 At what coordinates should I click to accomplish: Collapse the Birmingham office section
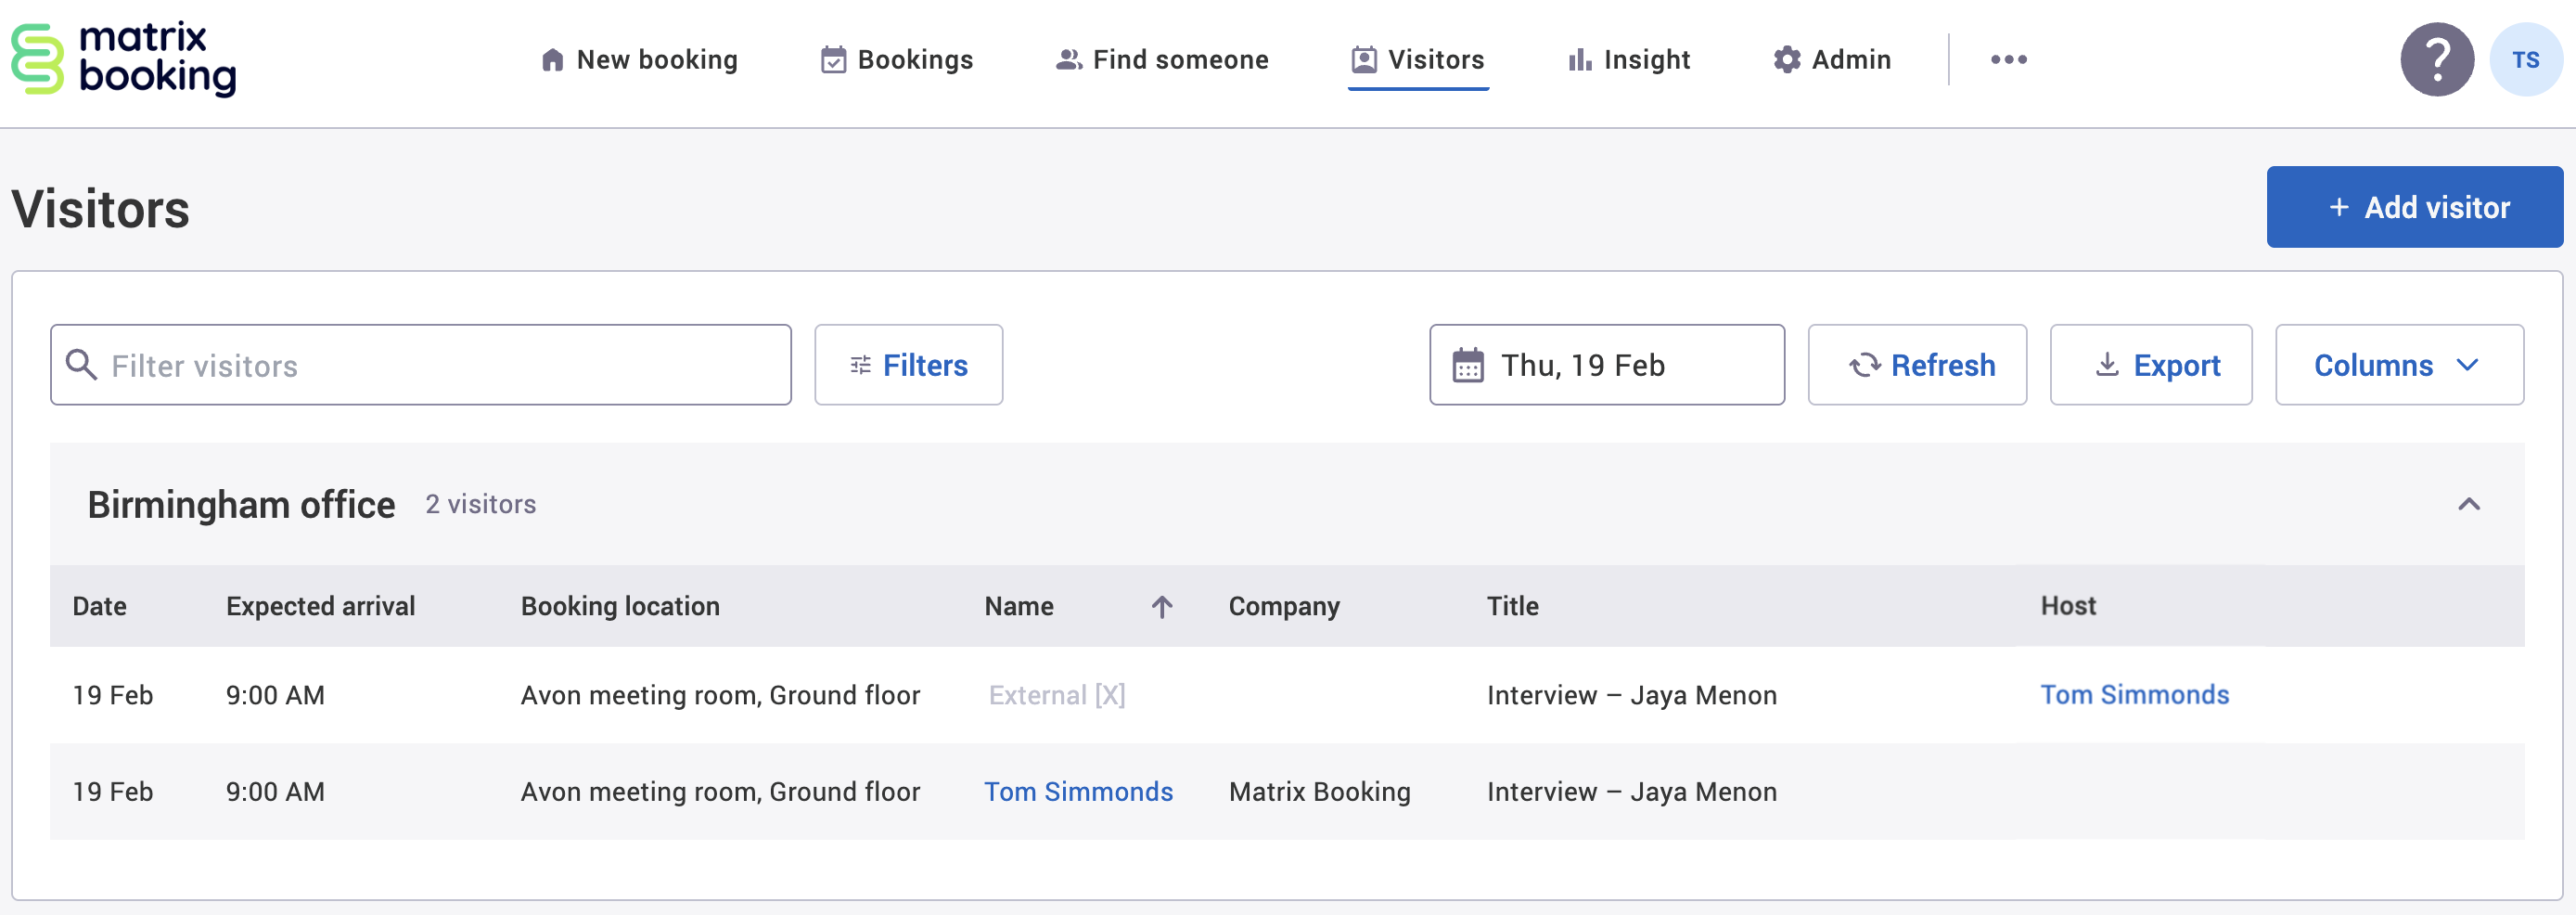tap(2468, 505)
